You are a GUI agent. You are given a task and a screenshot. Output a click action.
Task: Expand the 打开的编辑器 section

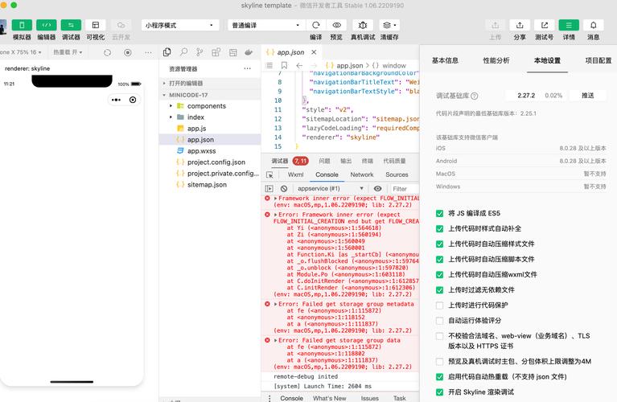210,84
